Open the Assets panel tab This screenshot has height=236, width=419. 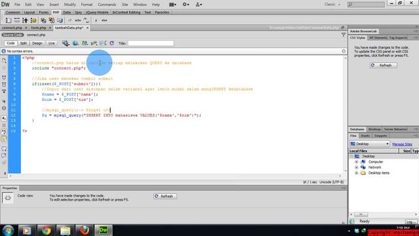point(365,136)
